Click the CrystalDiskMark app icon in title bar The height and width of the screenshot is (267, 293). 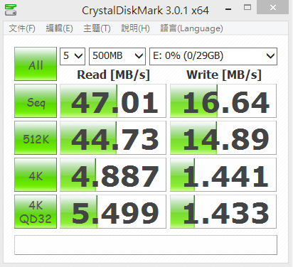(11, 9)
